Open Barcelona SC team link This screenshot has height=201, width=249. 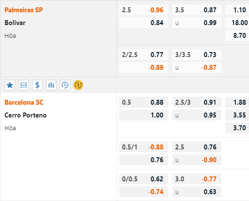point(24,102)
